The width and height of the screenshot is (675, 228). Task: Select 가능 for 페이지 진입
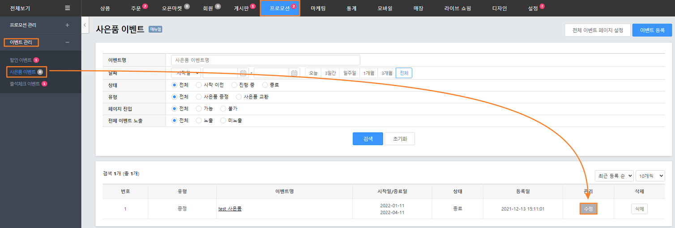199,108
